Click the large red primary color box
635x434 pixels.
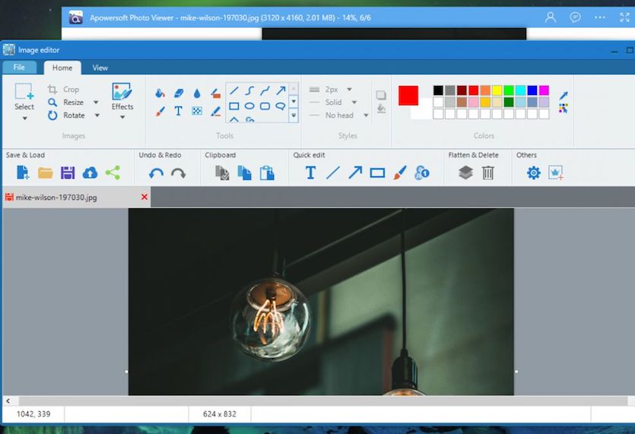tap(408, 96)
